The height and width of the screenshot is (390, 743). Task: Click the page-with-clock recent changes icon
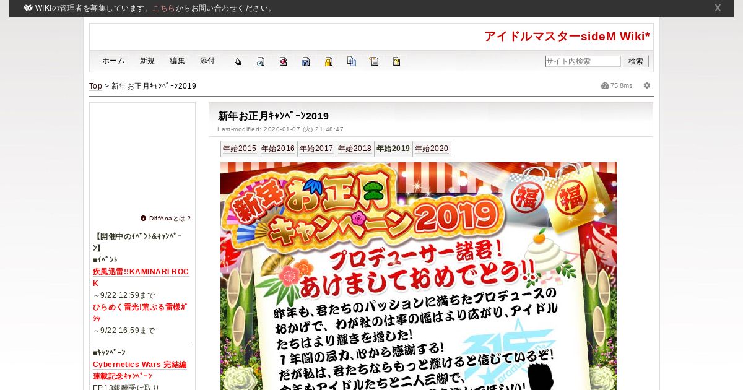[x=261, y=61]
